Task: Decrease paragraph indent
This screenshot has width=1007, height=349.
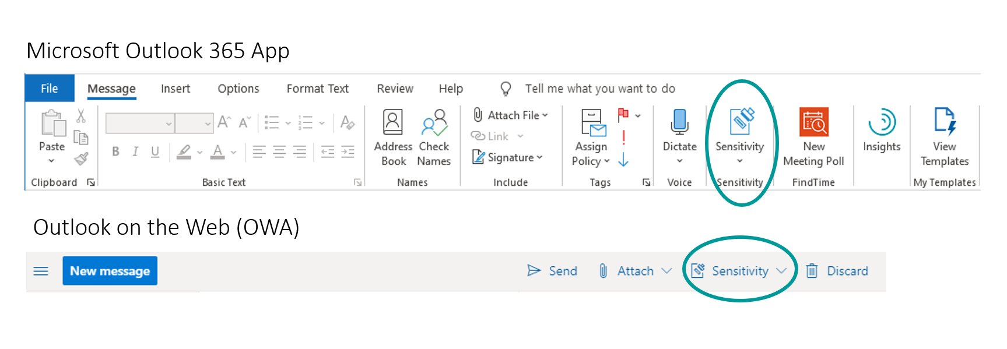Action: click(328, 152)
